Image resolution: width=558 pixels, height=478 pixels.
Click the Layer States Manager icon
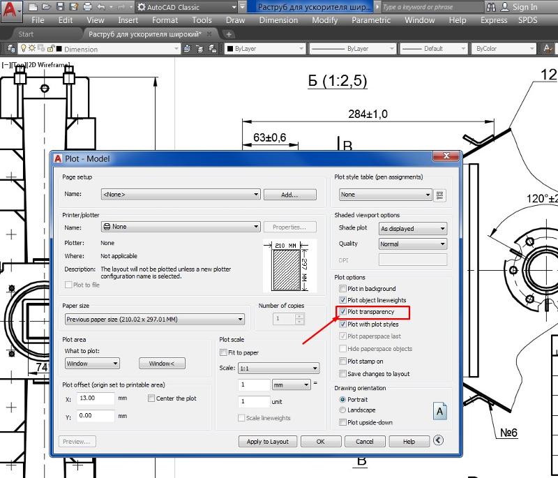[213, 49]
